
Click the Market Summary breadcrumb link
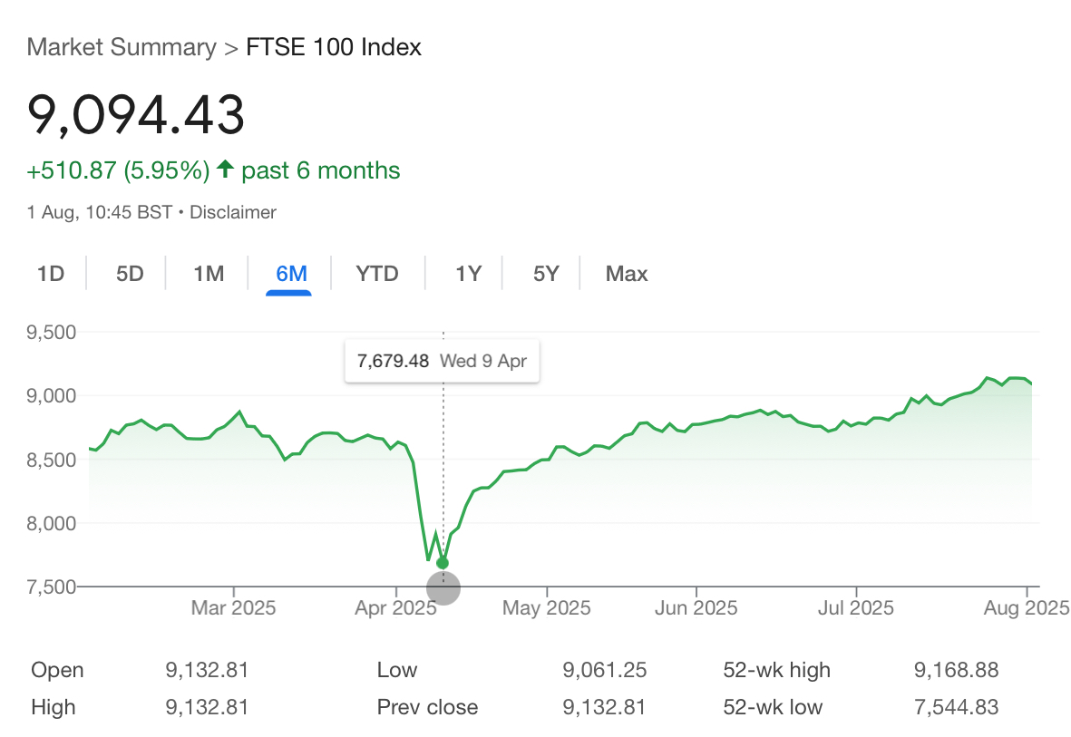click(x=122, y=47)
